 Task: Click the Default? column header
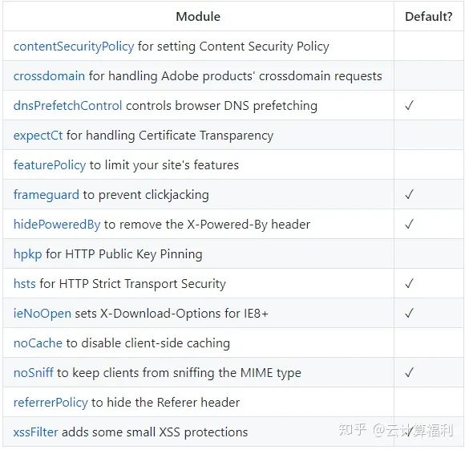[429, 17]
